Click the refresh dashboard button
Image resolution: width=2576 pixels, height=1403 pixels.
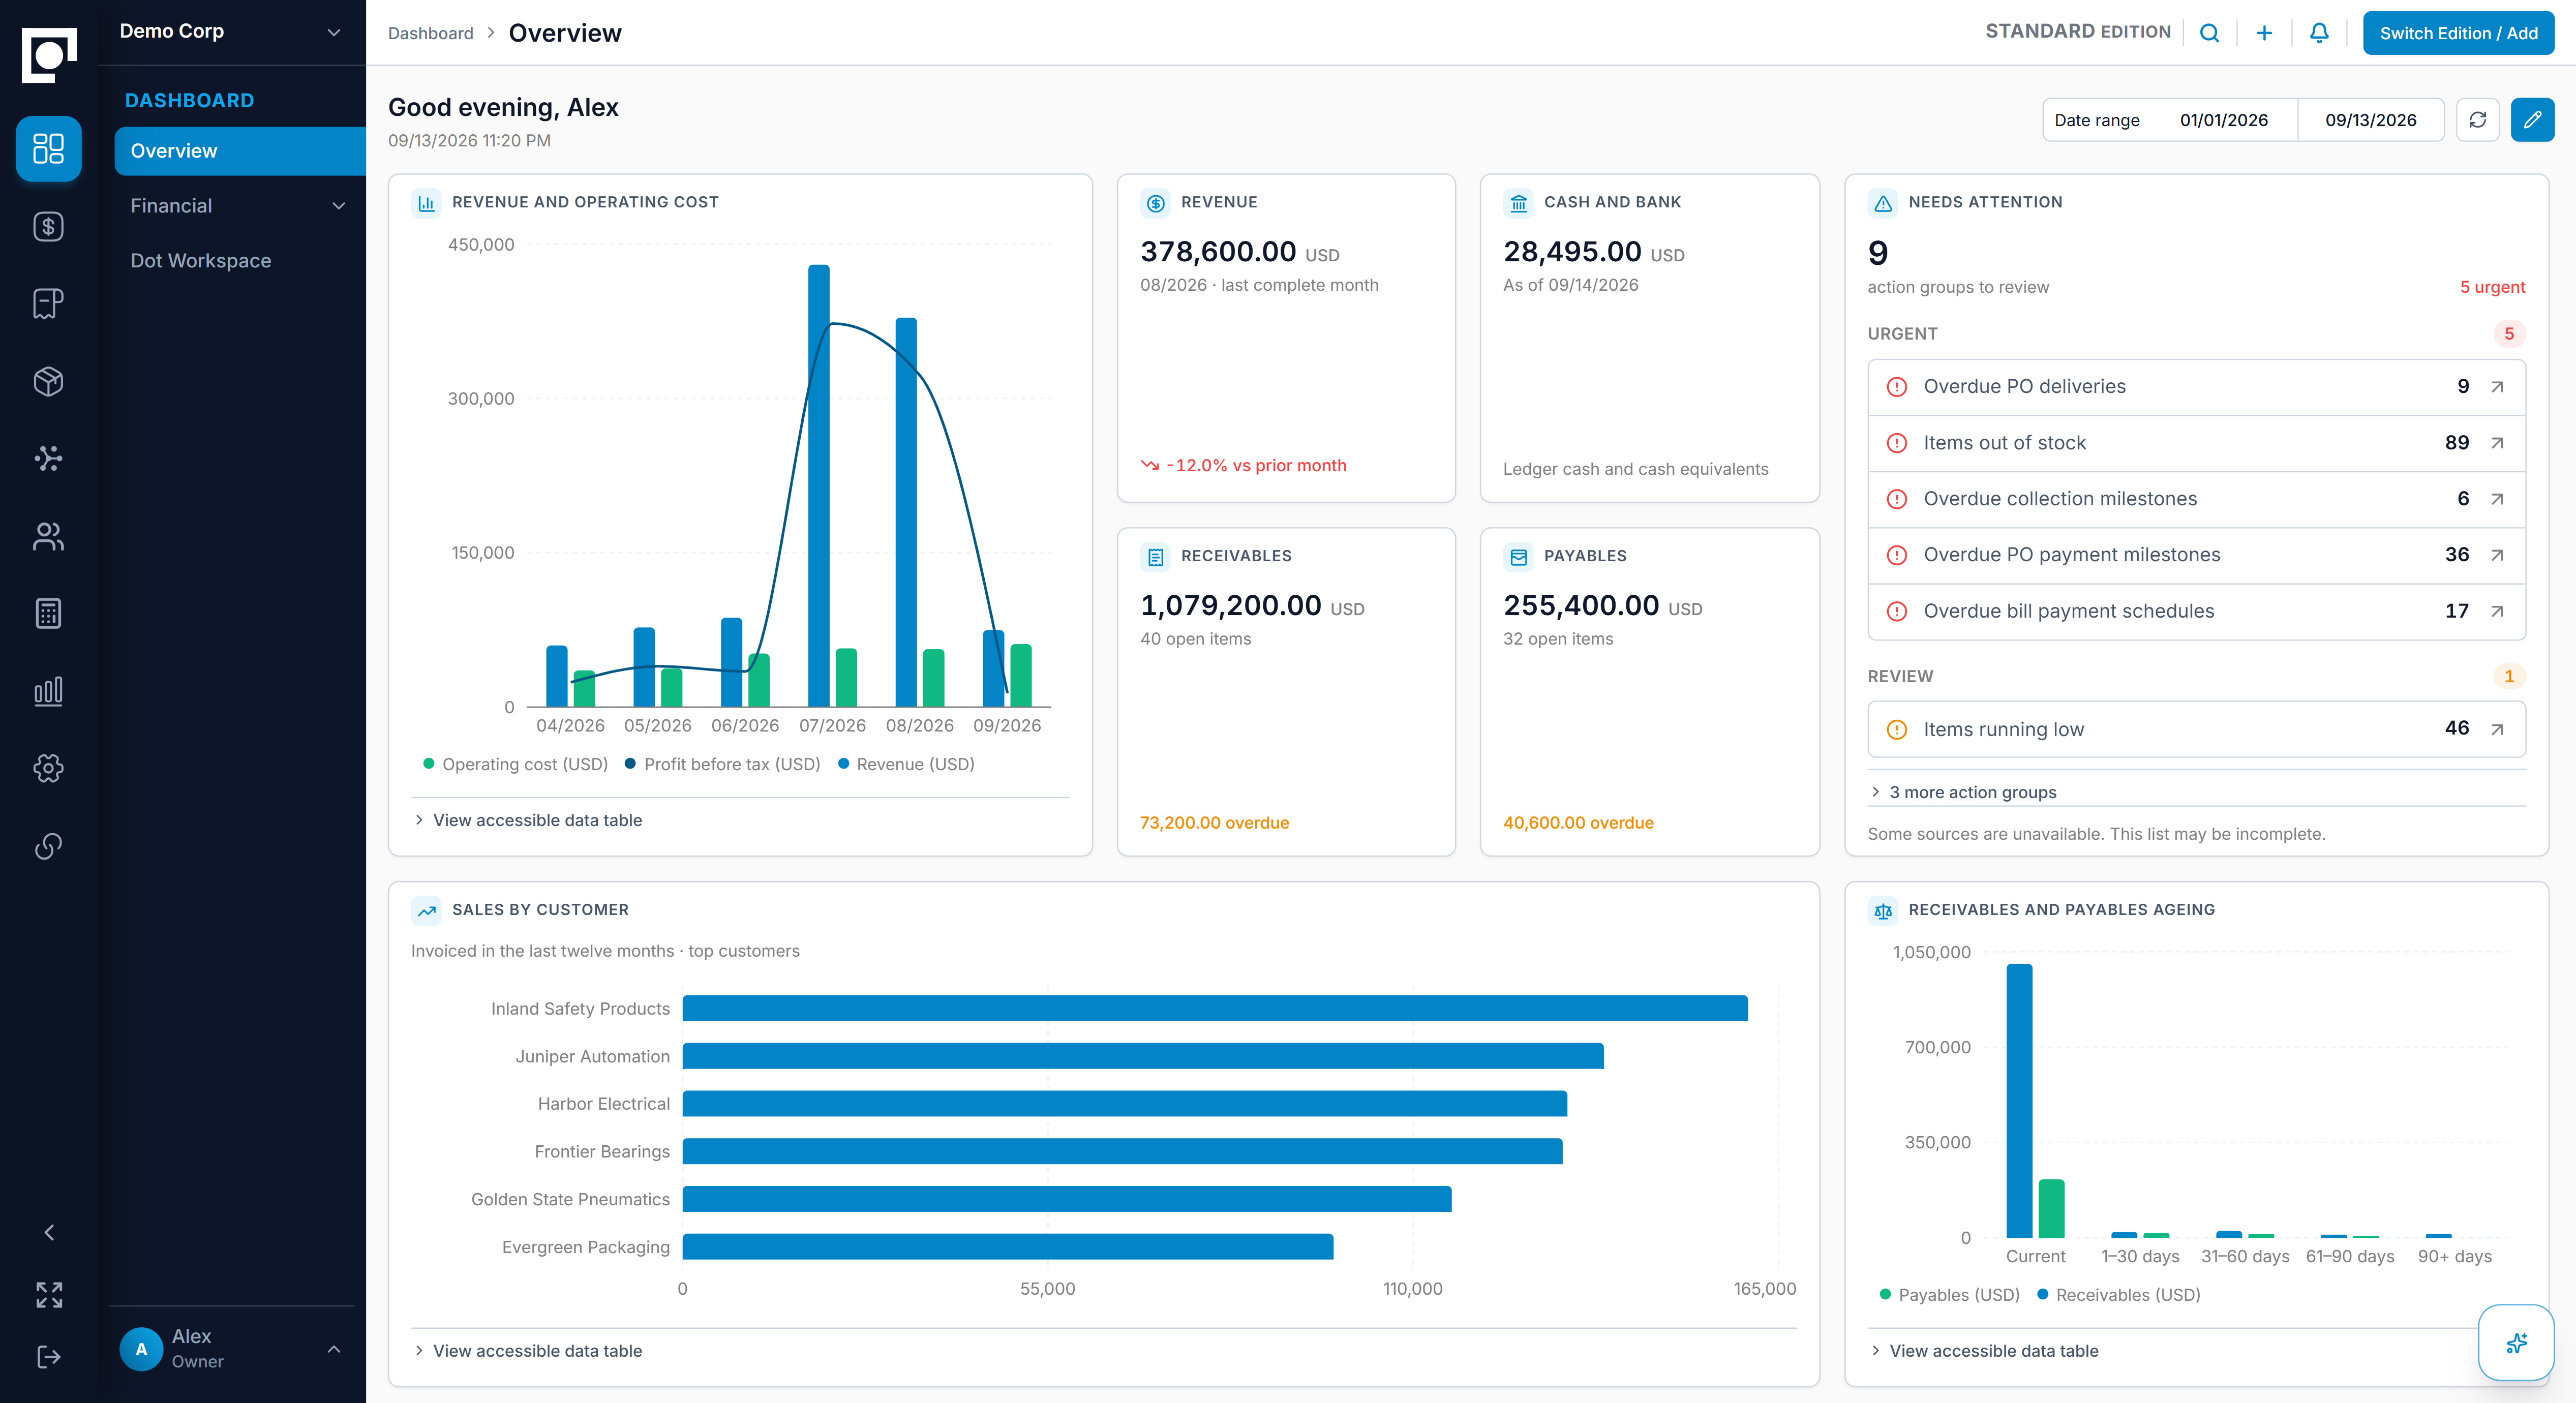(x=2478, y=120)
